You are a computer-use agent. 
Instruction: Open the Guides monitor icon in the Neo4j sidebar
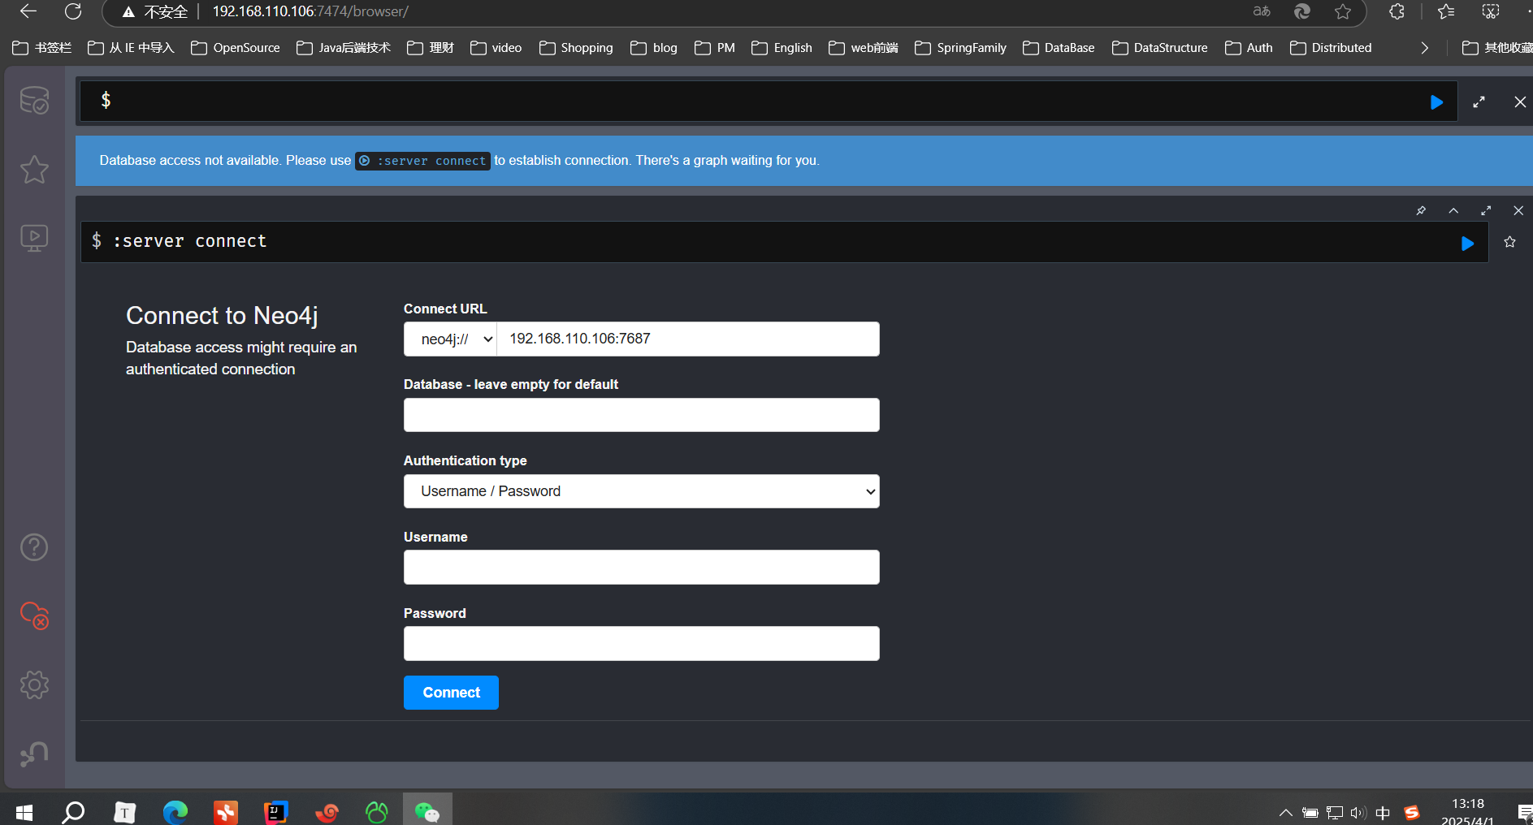pos(34,238)
